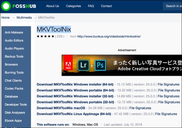Open Codec Packs category
This screenshot has width=182, height=128.
[x=14, y=89]
